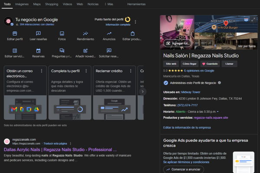Open the Más search filters menu
The height and width of the screenshot is (173, 260).
109,4
